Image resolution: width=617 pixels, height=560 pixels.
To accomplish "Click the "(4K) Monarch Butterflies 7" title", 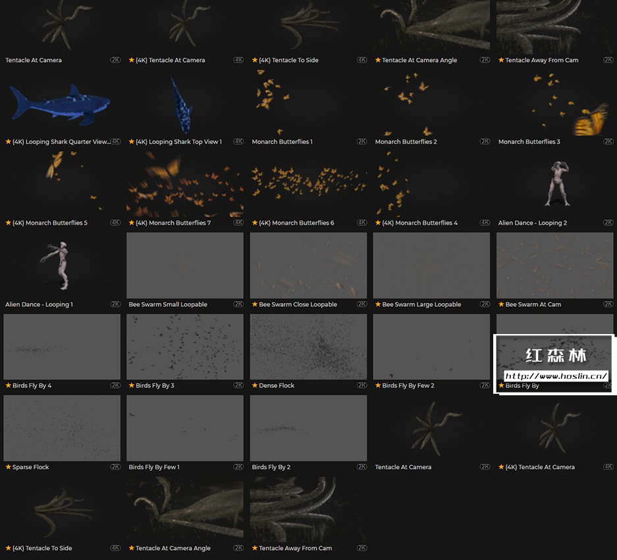I will pyautogui.click(x=173, y=223).
